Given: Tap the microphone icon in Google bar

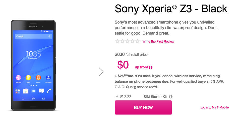Looking at the screenshot, I should tap(49, 36).
